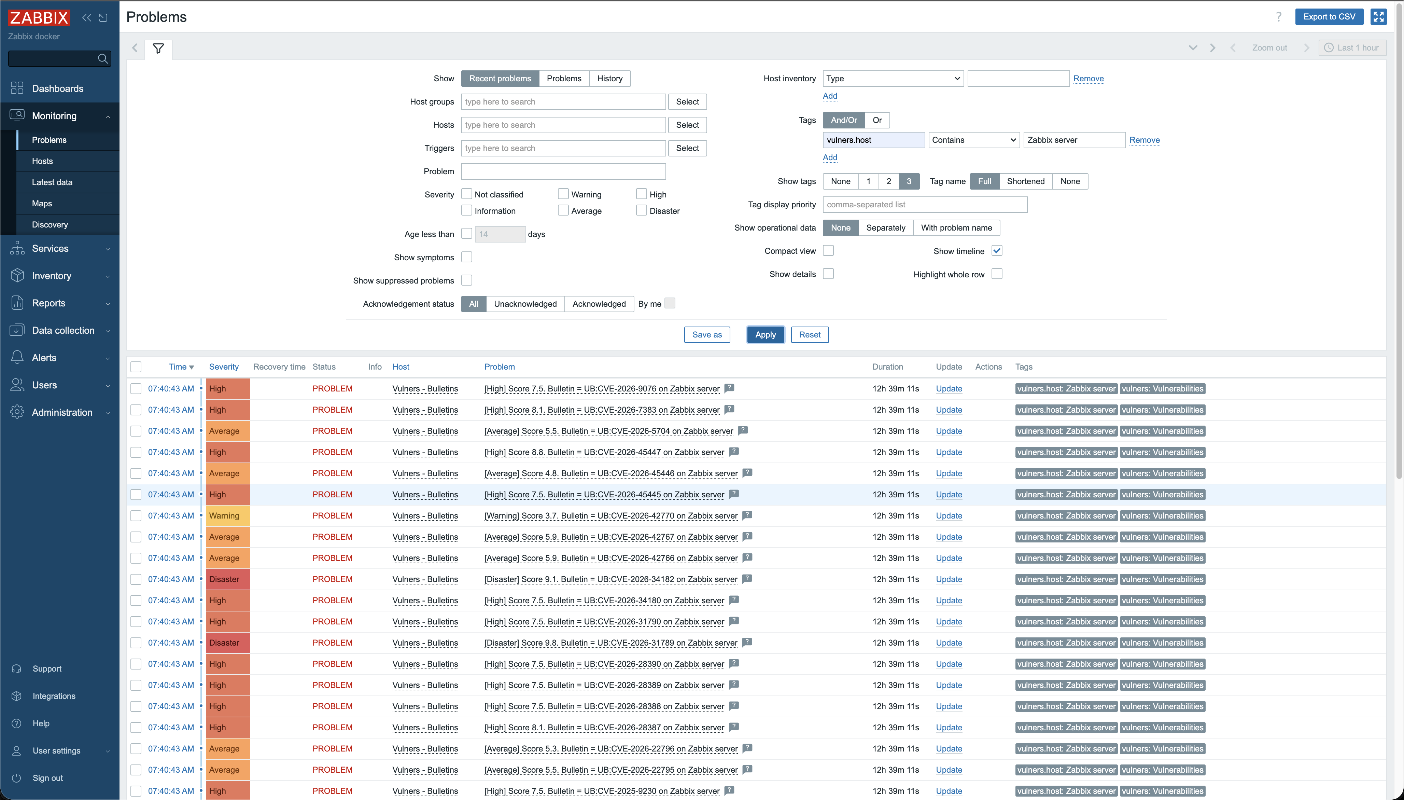
Task: Click the Users icon in sidebar
Action: coord(17,385)
